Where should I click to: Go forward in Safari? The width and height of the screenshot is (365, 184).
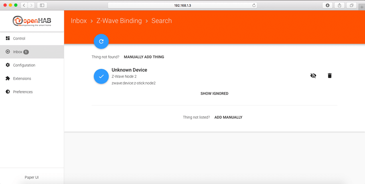31,5
